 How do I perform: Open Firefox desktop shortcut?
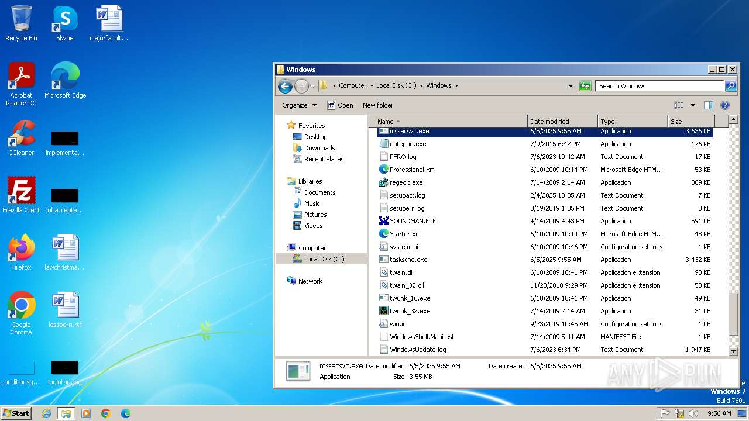coord(21,252)
